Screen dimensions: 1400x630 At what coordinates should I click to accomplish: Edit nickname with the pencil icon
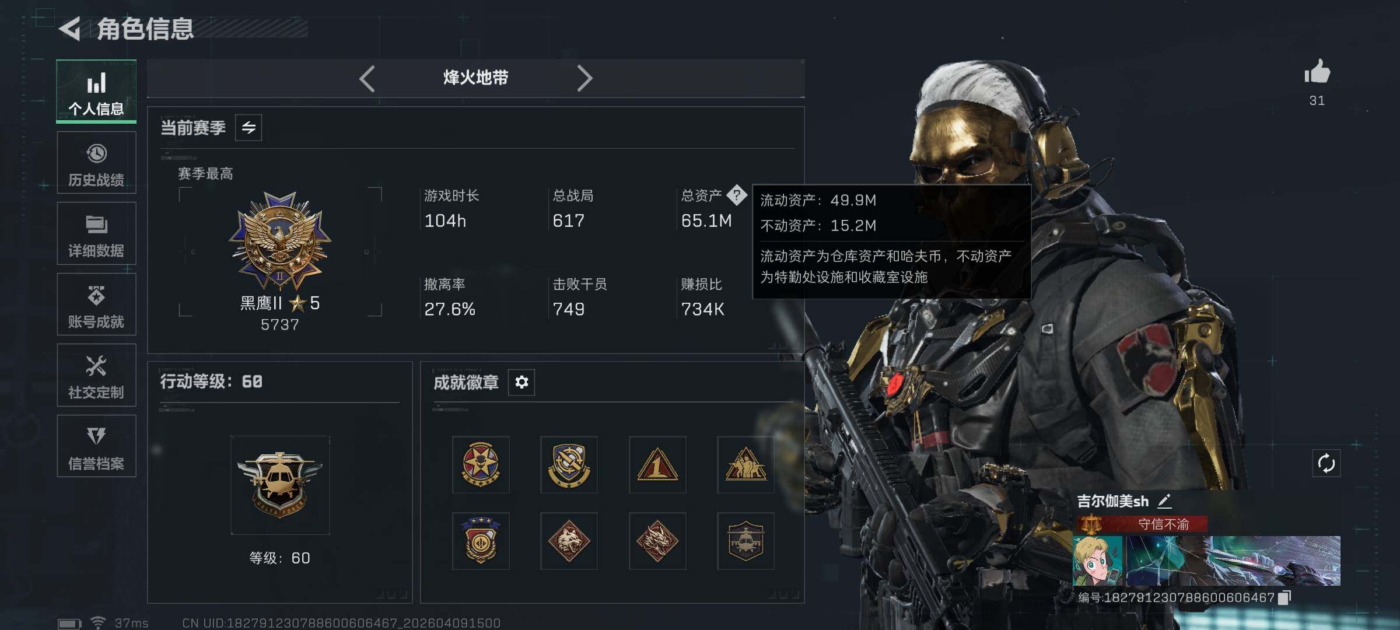pyautogui.click(x=1164, y=501)
